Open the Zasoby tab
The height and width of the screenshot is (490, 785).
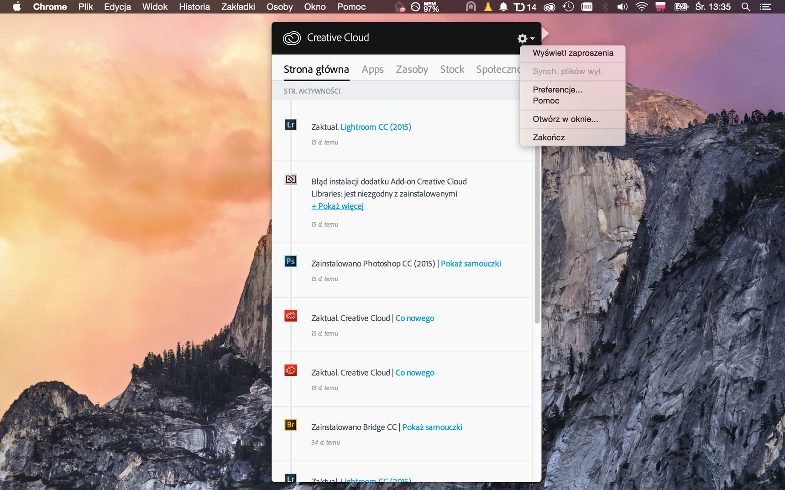[412, 69]
